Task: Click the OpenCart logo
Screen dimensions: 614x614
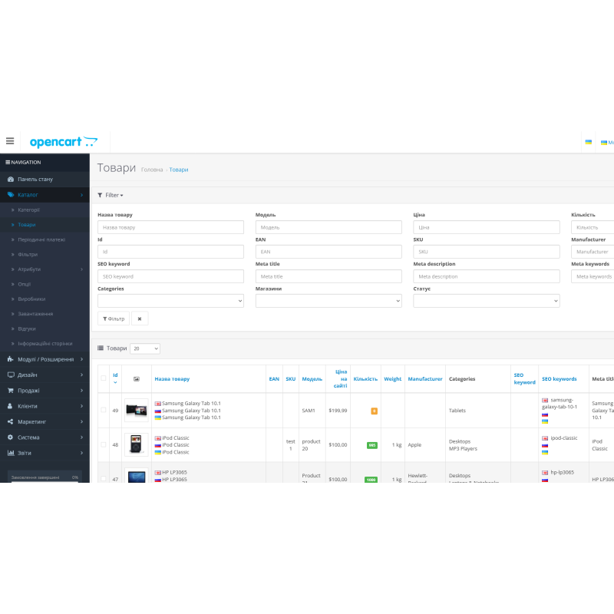Action: [64, 142]
